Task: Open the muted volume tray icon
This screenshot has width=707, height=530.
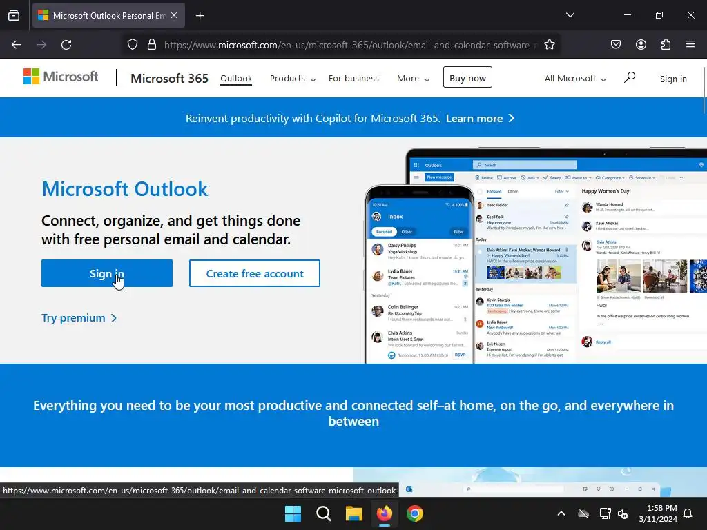Action: click(623, 513)
